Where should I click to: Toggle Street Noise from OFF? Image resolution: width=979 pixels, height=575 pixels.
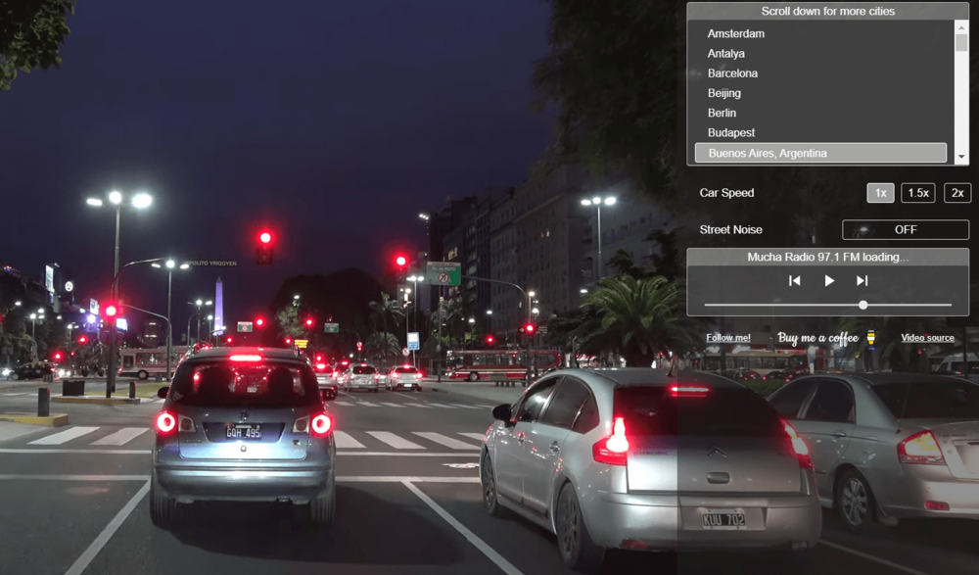(x=906, y=230)
